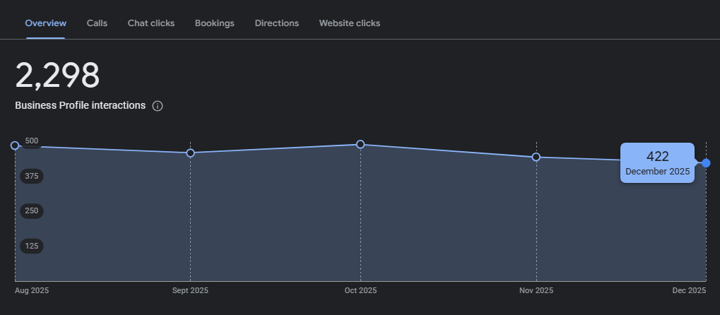Open the Chat clicks tab
This screenshot has height=315, width=720.
coord(151,23)
